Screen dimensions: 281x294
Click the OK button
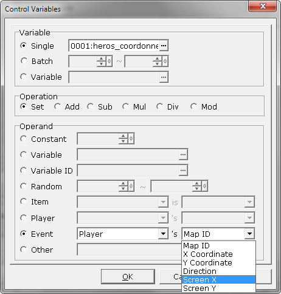(x=128, y=276)
